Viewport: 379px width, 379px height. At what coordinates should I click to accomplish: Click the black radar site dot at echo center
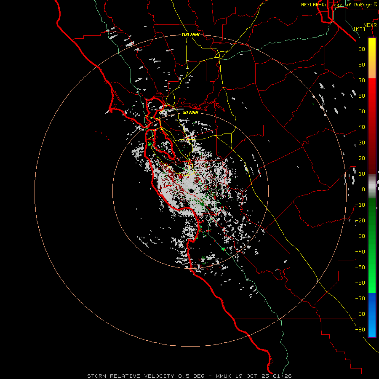tap(192, 191)
